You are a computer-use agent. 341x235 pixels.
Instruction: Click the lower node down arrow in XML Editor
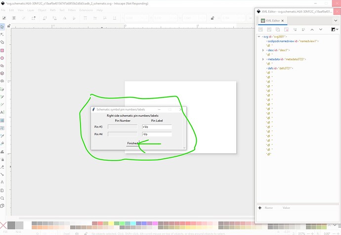321,30
